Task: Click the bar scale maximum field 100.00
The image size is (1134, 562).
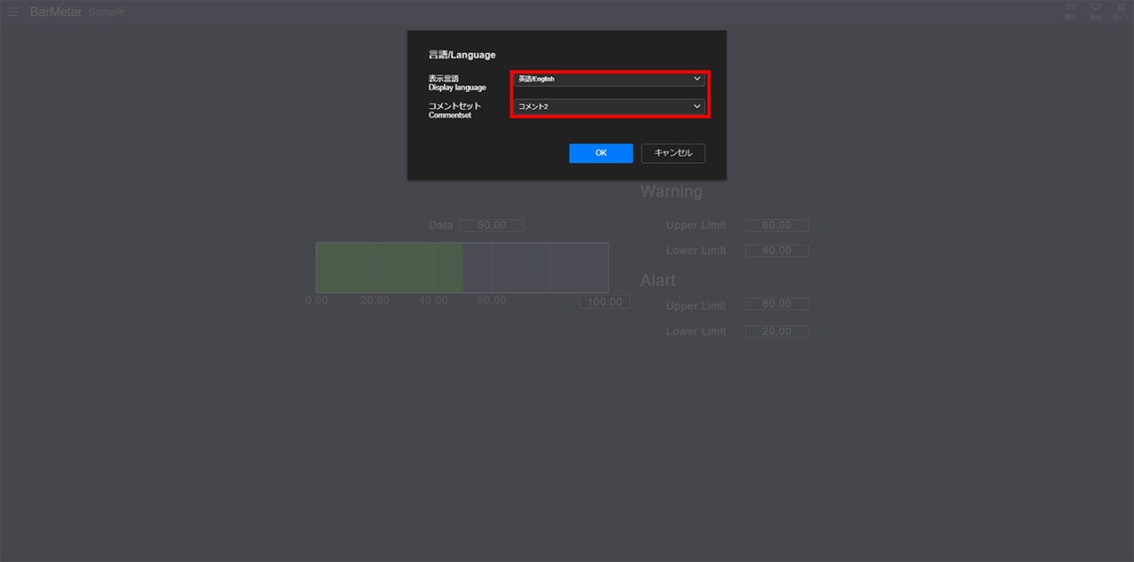Action: (605, 302)
